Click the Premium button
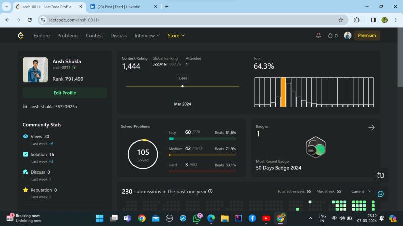The image size is (403, 226). [367, 35]
